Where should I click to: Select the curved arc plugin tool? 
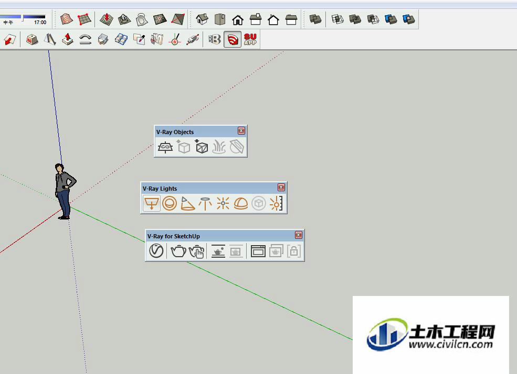[x=86, y=39]
